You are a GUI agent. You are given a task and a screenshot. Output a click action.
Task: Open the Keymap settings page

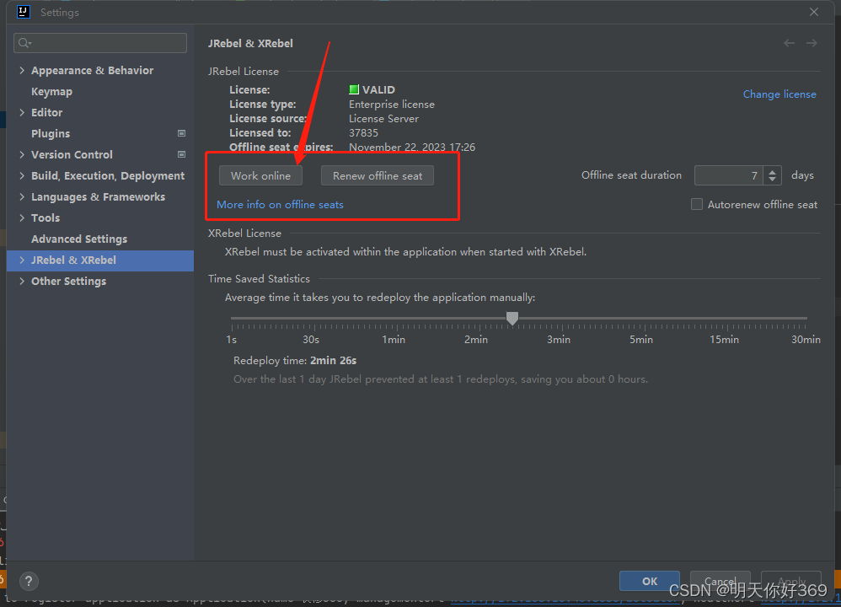[51, 92]
